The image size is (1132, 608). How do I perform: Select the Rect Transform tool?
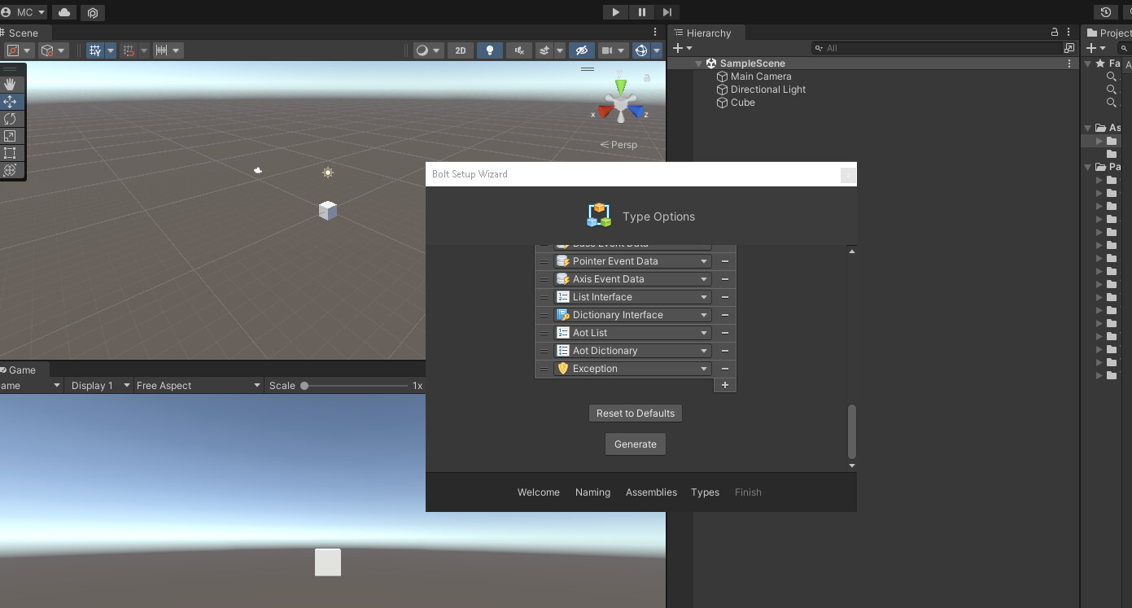(x=11, y=152)
